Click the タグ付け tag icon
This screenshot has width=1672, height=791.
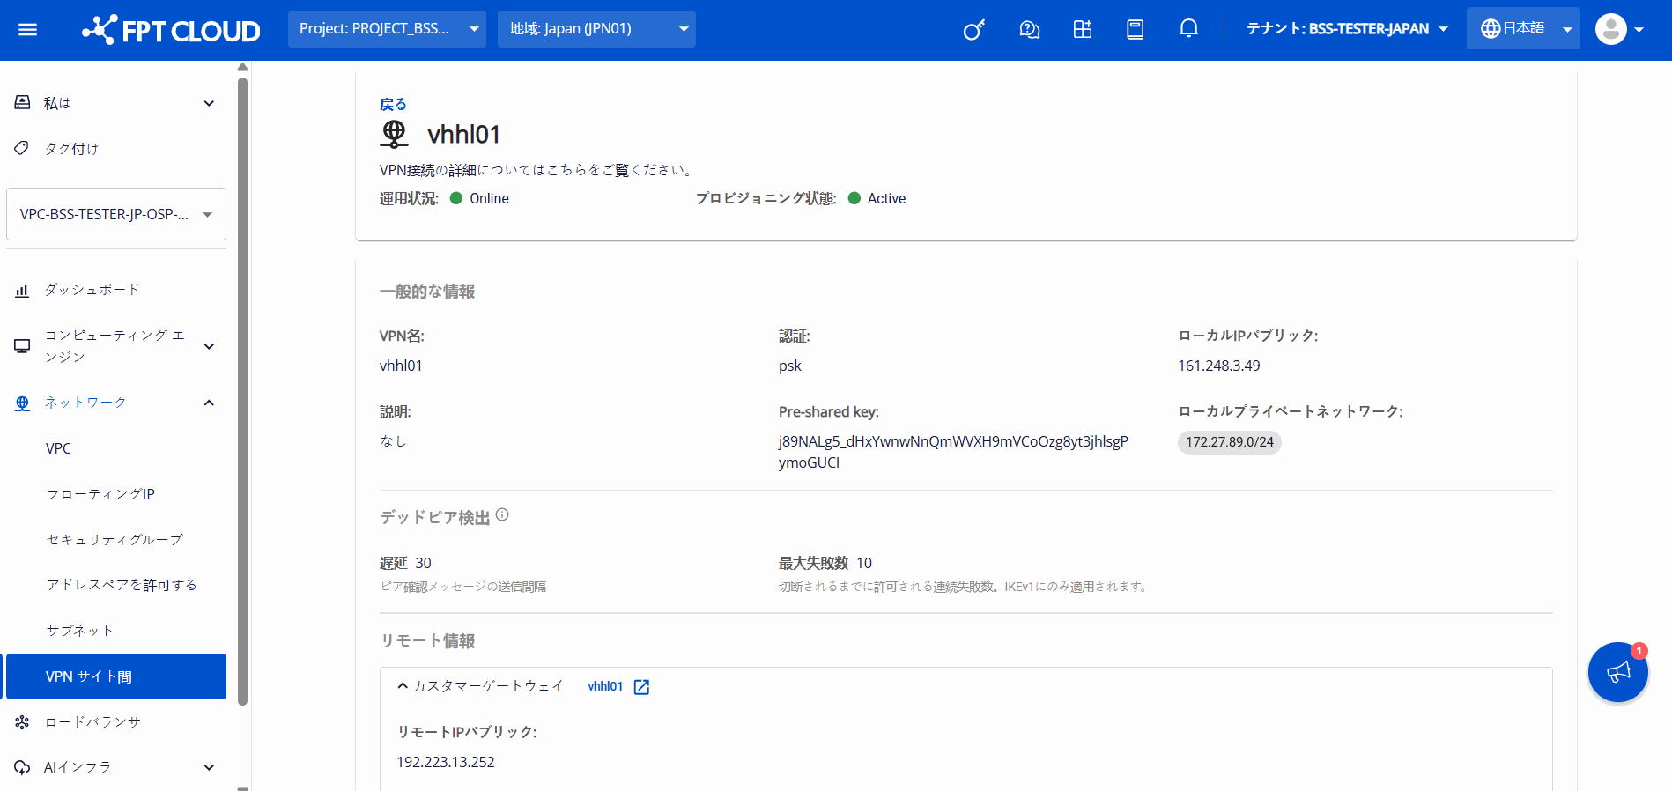click(x=22, y=148)
